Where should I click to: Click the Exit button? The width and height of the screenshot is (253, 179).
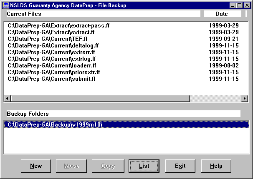coord(180,166)
